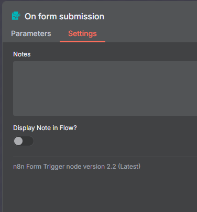Image resolution: width=197 pixels, height=212 pixels.
Task: Click the "Display Note in Flow?" label
Action: pos(45,128)
